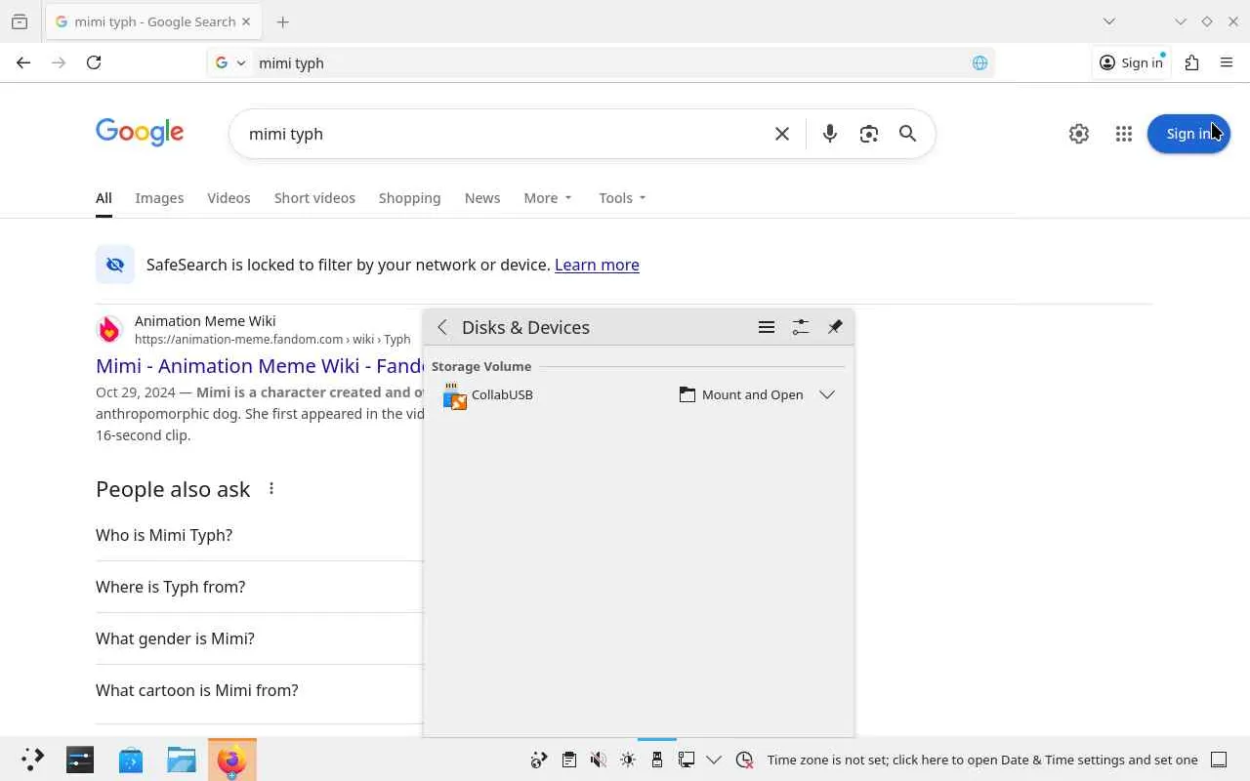Select the All results tab
This screenshot has width=1250, height=781.
click(x=104, y=197)
